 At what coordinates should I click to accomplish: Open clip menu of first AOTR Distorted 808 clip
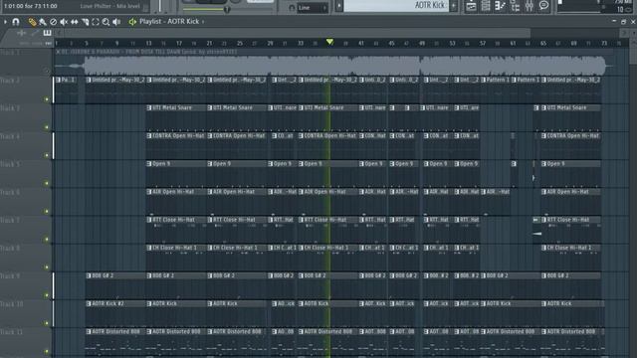pos(89,331)
